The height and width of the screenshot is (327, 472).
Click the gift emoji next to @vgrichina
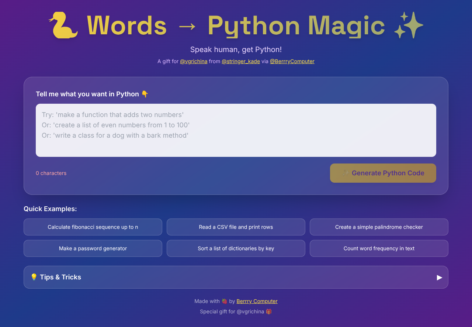click(268, 311)
